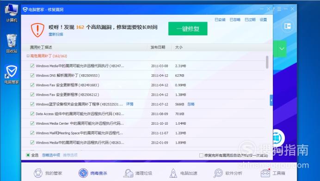Enable auto shutdown after repair checkbox
The image size is (320, 181).
(x=201, y=155)
